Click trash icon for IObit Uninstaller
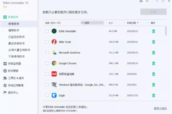 point(154,31)
